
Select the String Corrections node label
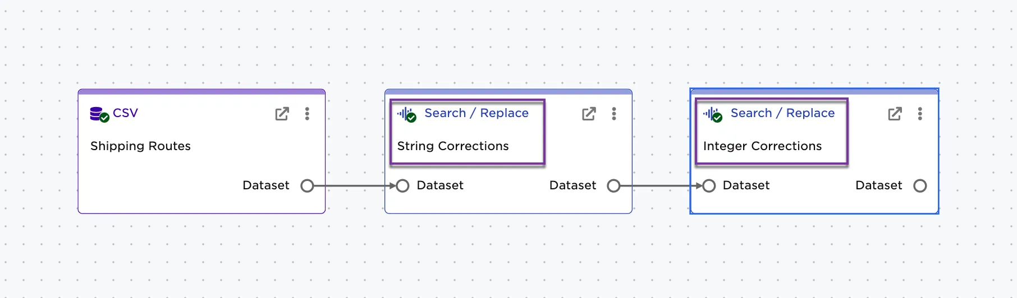pos(453,146)
